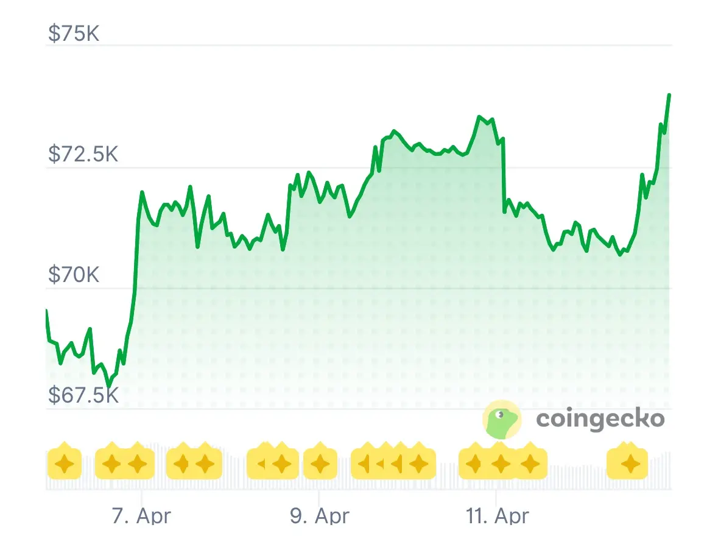
Task: Click the 9. Apr date label
Action: coord(320,516)
